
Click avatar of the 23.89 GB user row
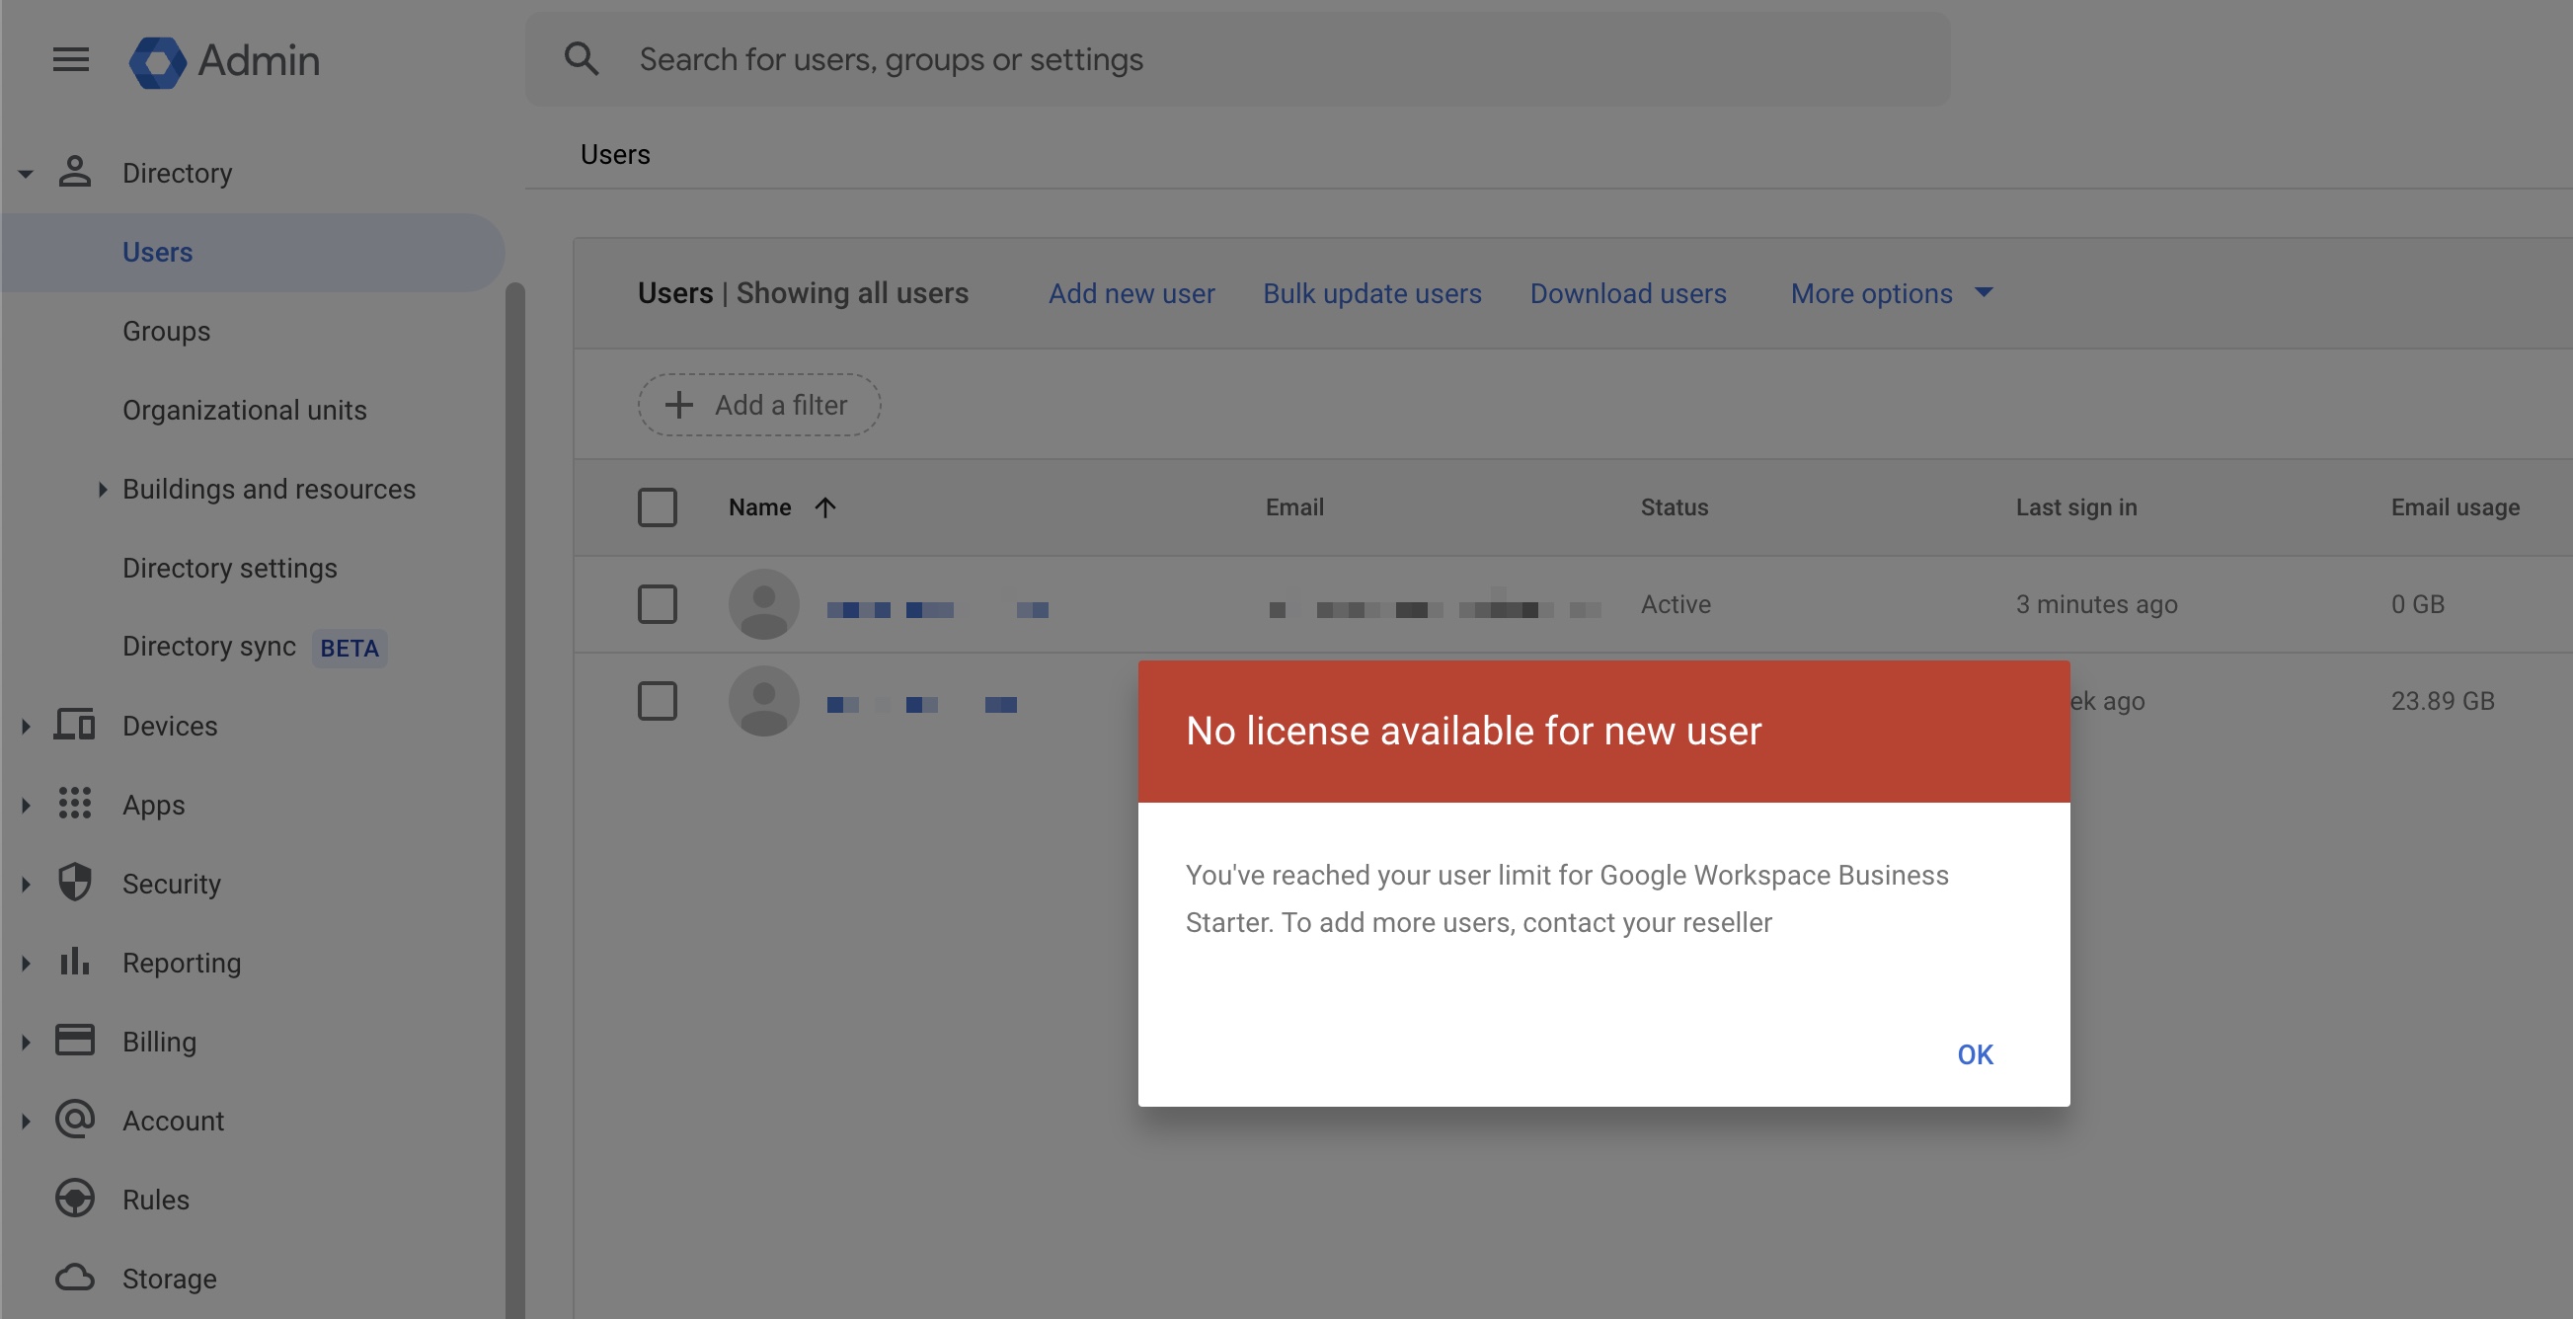[764, 701]
